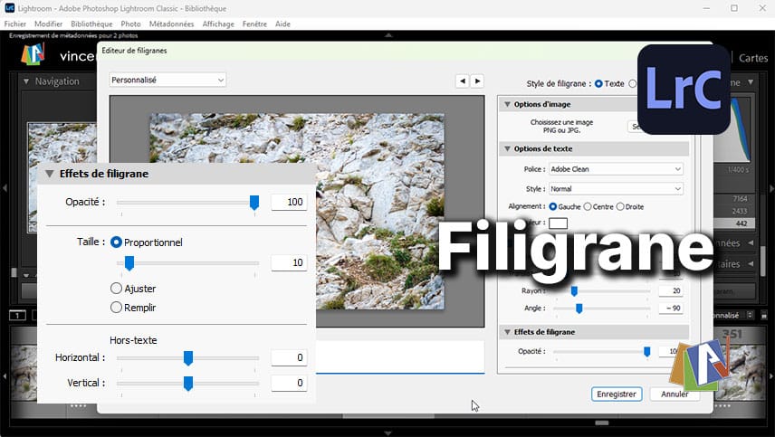
Task: Click the Rayon value field showing 20
Action: [671, 290]
